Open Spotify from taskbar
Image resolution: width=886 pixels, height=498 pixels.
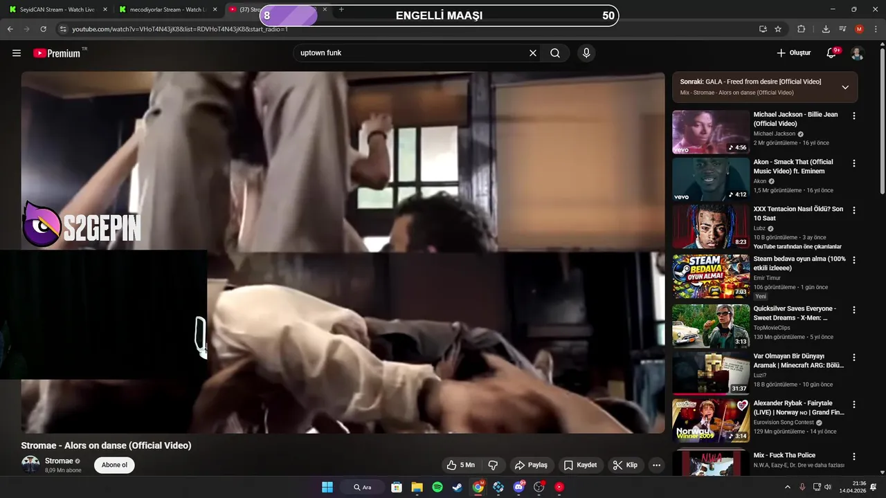pos(437,487)
